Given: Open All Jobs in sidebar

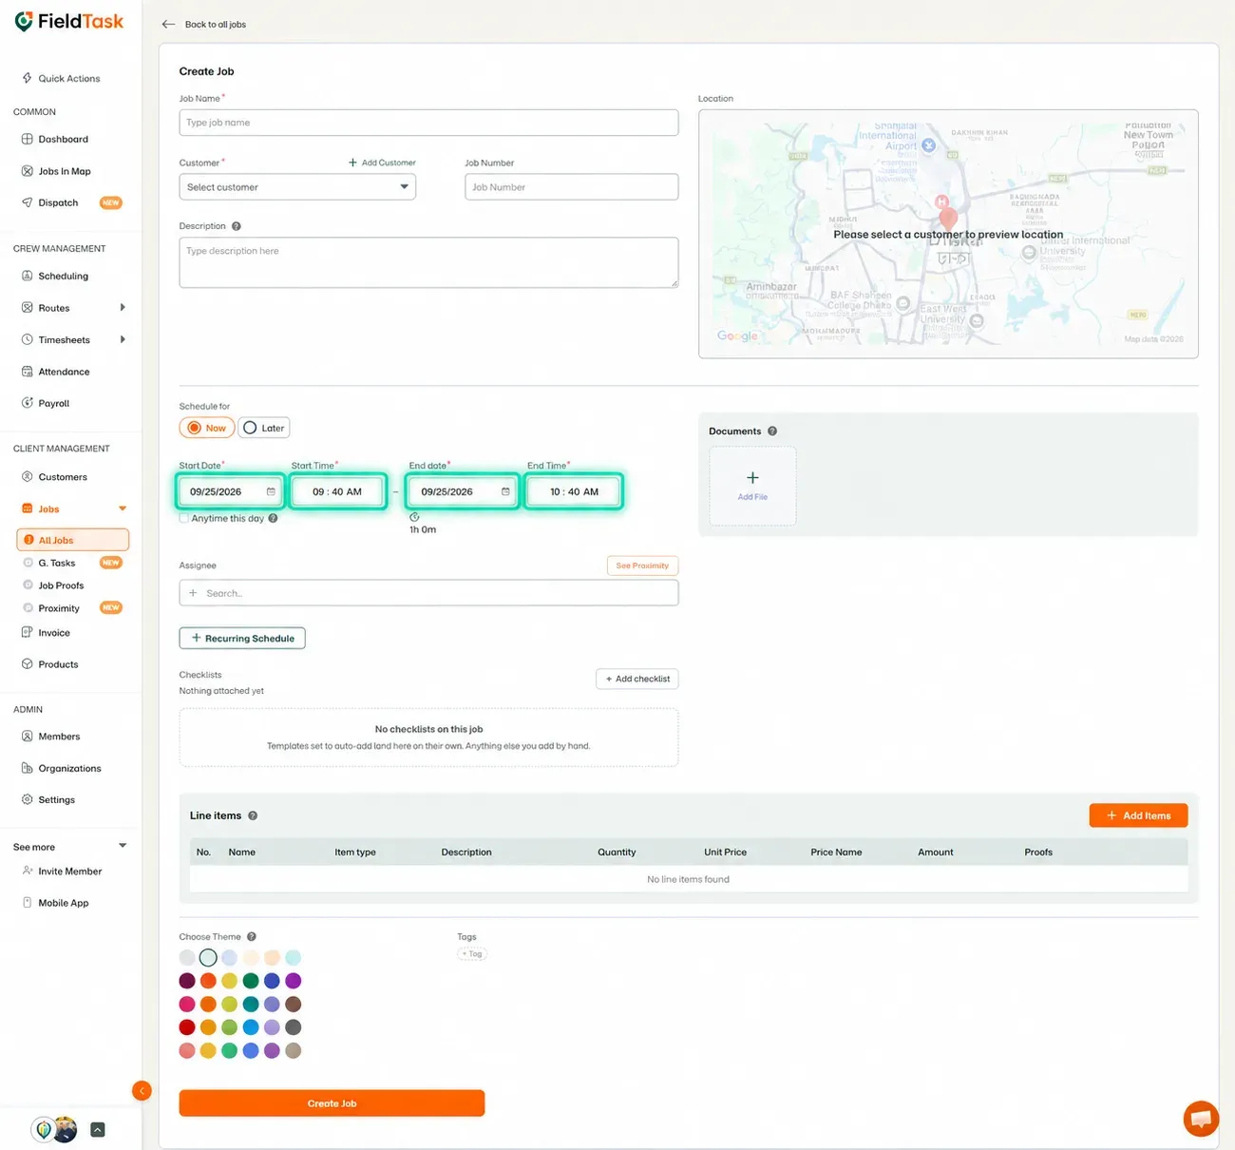Looking at the screenshot, I should [x=73, y=540].
